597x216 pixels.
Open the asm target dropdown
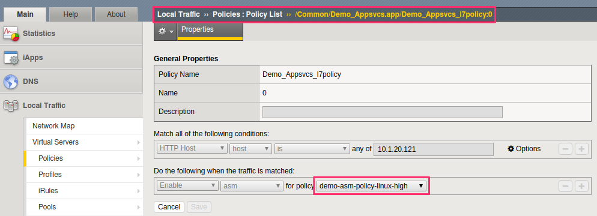(x=252, y=185)
